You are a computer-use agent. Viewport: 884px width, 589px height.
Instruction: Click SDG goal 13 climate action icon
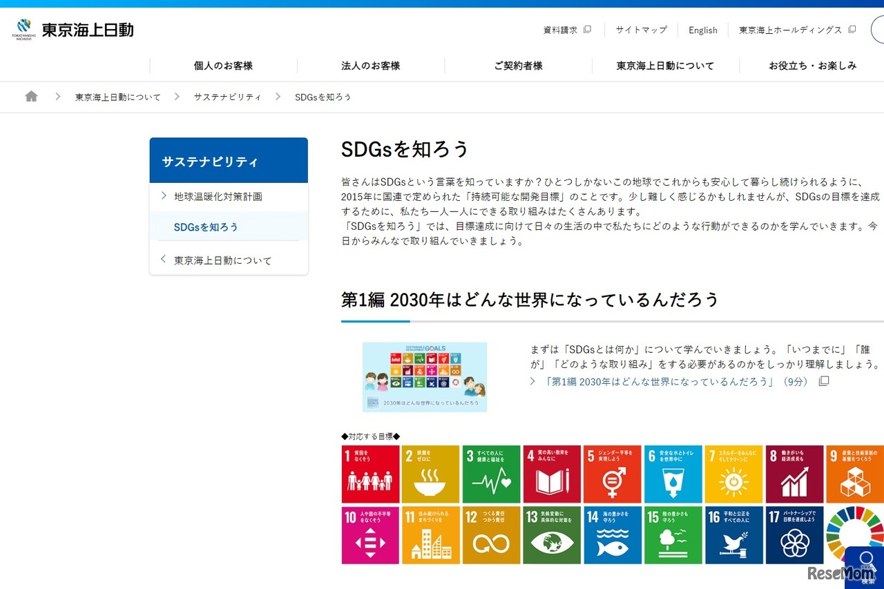pyautogui.click(x=552, y=534)
